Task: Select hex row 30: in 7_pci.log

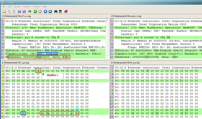Action: 57,81
